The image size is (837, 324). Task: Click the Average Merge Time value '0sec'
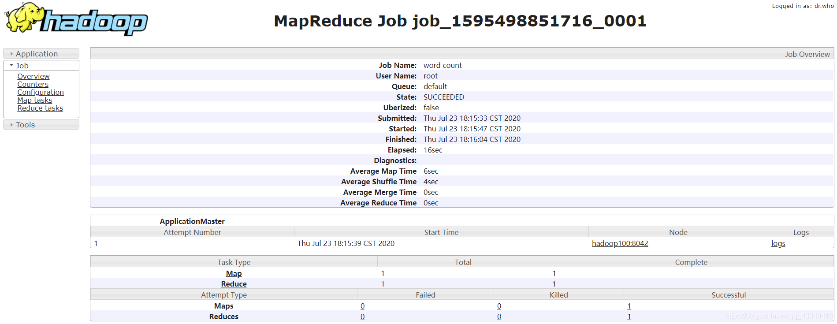431,192
